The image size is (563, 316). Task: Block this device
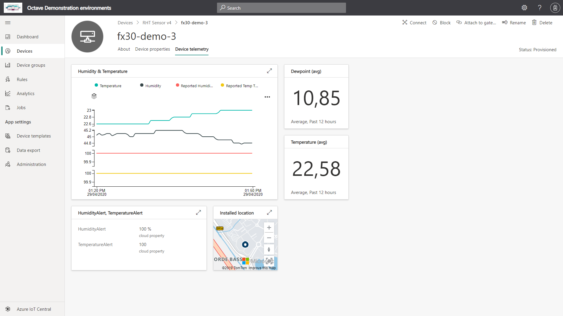[x=441, y=23]
